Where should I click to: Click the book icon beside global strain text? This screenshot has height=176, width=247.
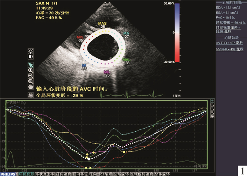click(31, 95)
